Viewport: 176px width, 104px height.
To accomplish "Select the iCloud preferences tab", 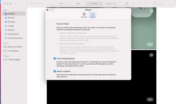I will (93, 15).
